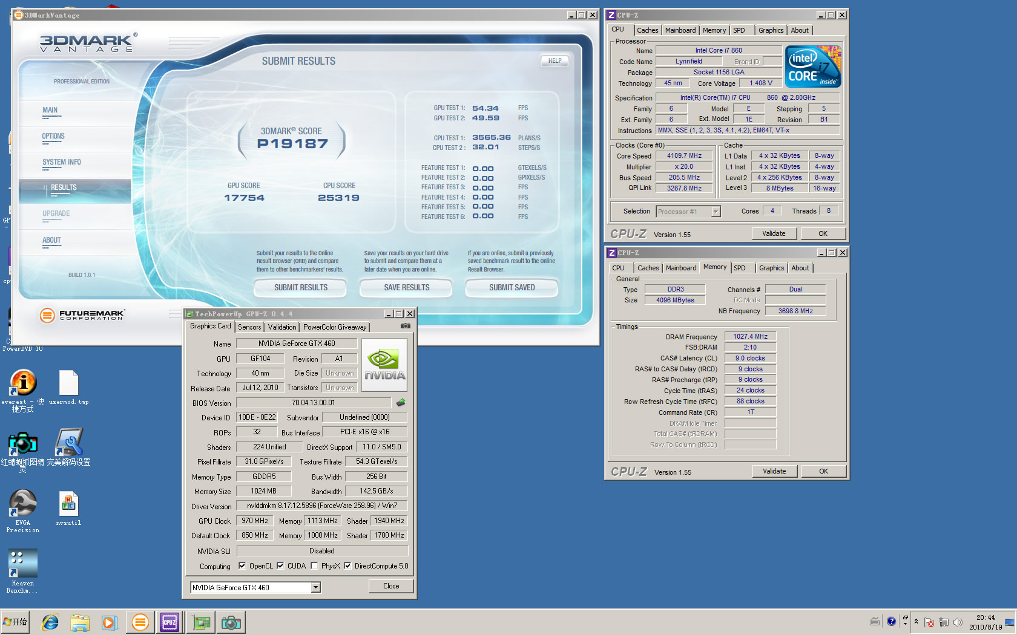Expand the NVIDIA GeForce GTX 460 dropdown
Screen dimensions: 1017x635
point(315,588)
